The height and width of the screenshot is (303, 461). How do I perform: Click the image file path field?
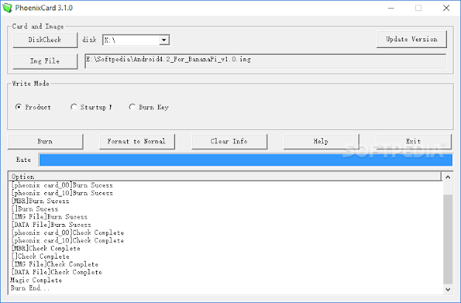pyautogui.click(x=265, y=61)
